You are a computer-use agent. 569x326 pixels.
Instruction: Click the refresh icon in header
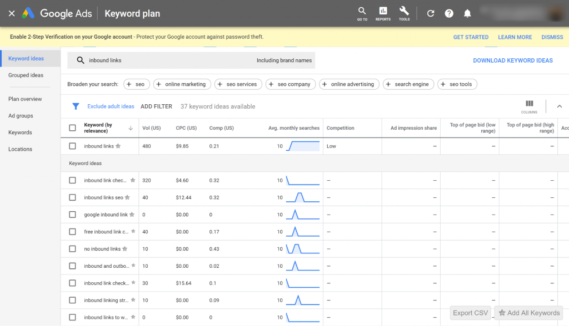(x=430, y=14)
